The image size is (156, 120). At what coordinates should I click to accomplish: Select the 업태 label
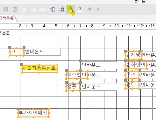tap(132, 85)
